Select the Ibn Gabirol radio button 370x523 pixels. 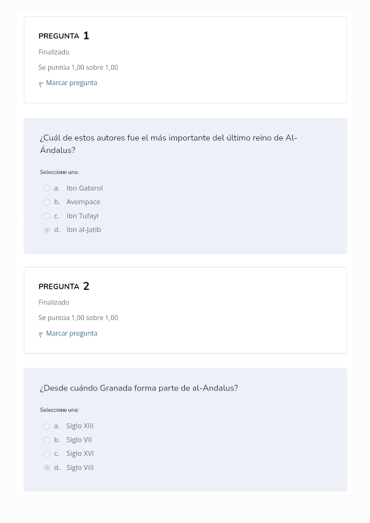[47, 189]
